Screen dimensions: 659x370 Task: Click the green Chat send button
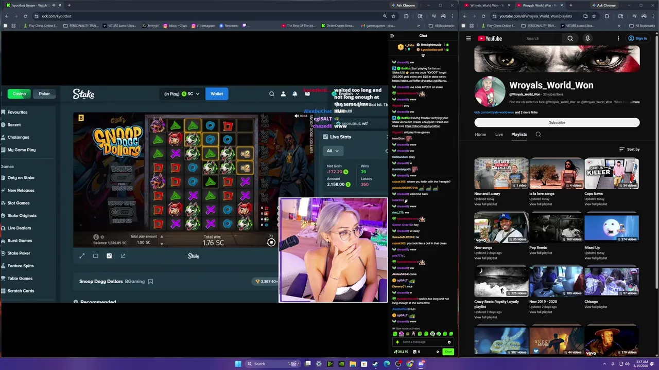[448, 352]
